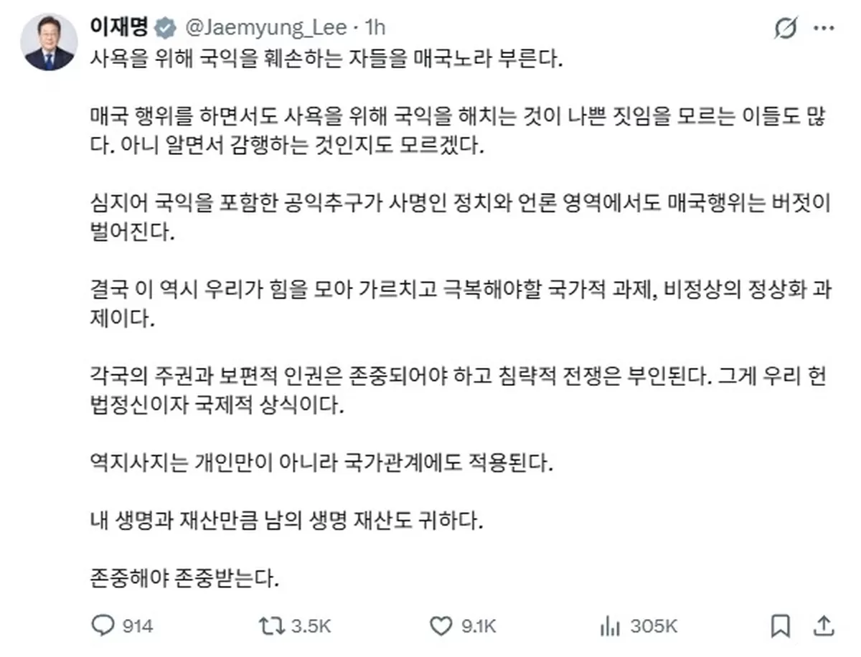Bookmark this post
861x657 pixels.
tap(781, 625)
